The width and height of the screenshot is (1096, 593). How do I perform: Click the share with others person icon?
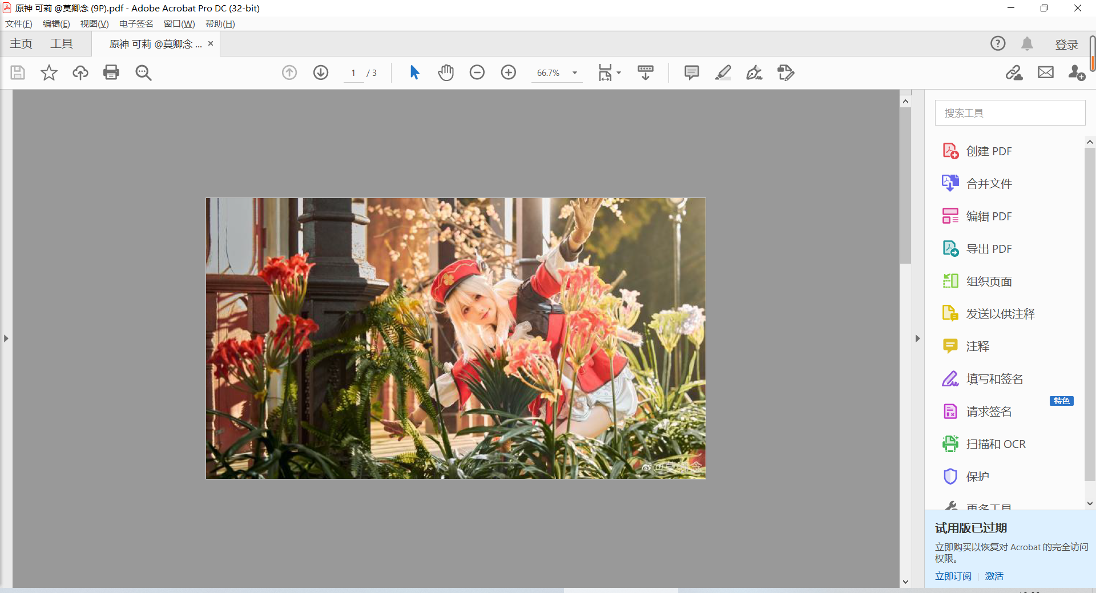(1077, 72)
